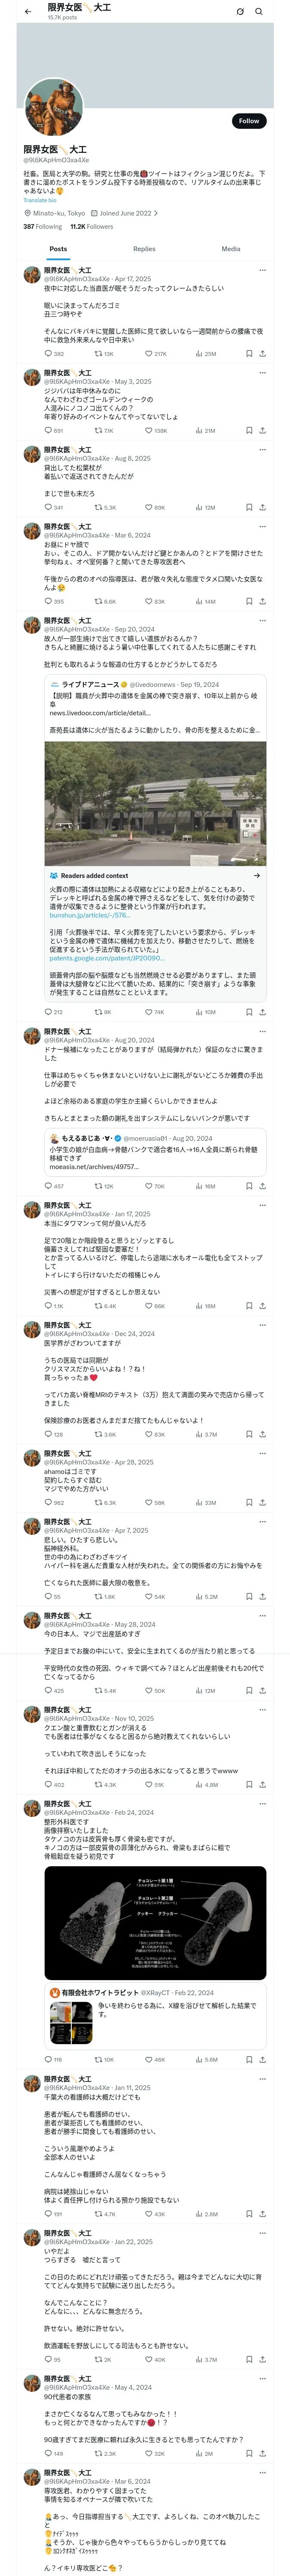Open the Media tab
Image resolution: width=290 pixels, height=2576 pixels.
pyautogui.click(x=230, y=249)
